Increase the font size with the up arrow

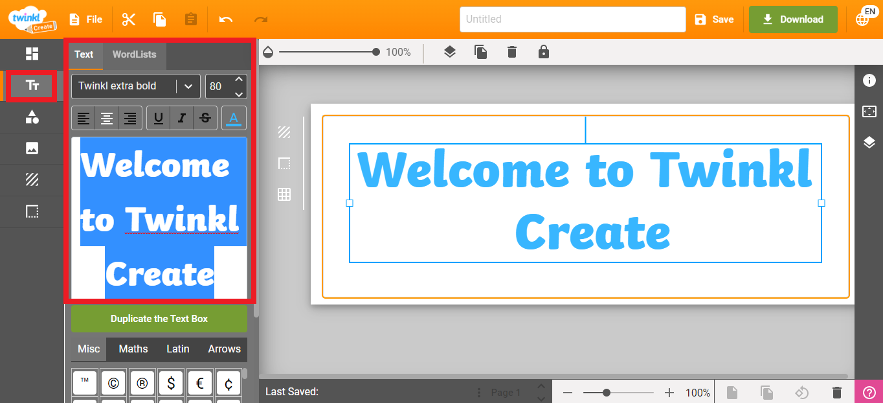pos(239,80)
